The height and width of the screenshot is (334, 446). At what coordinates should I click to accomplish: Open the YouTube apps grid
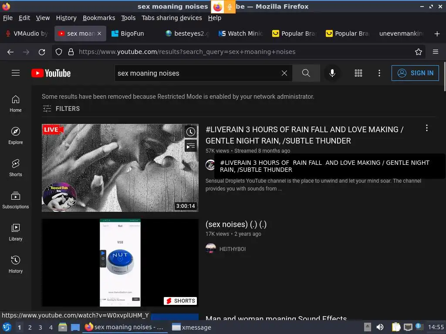click(358, 73)
